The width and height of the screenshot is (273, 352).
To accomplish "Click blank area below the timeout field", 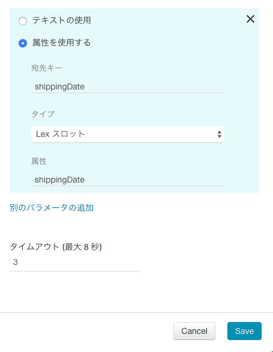I will (134, 292).
